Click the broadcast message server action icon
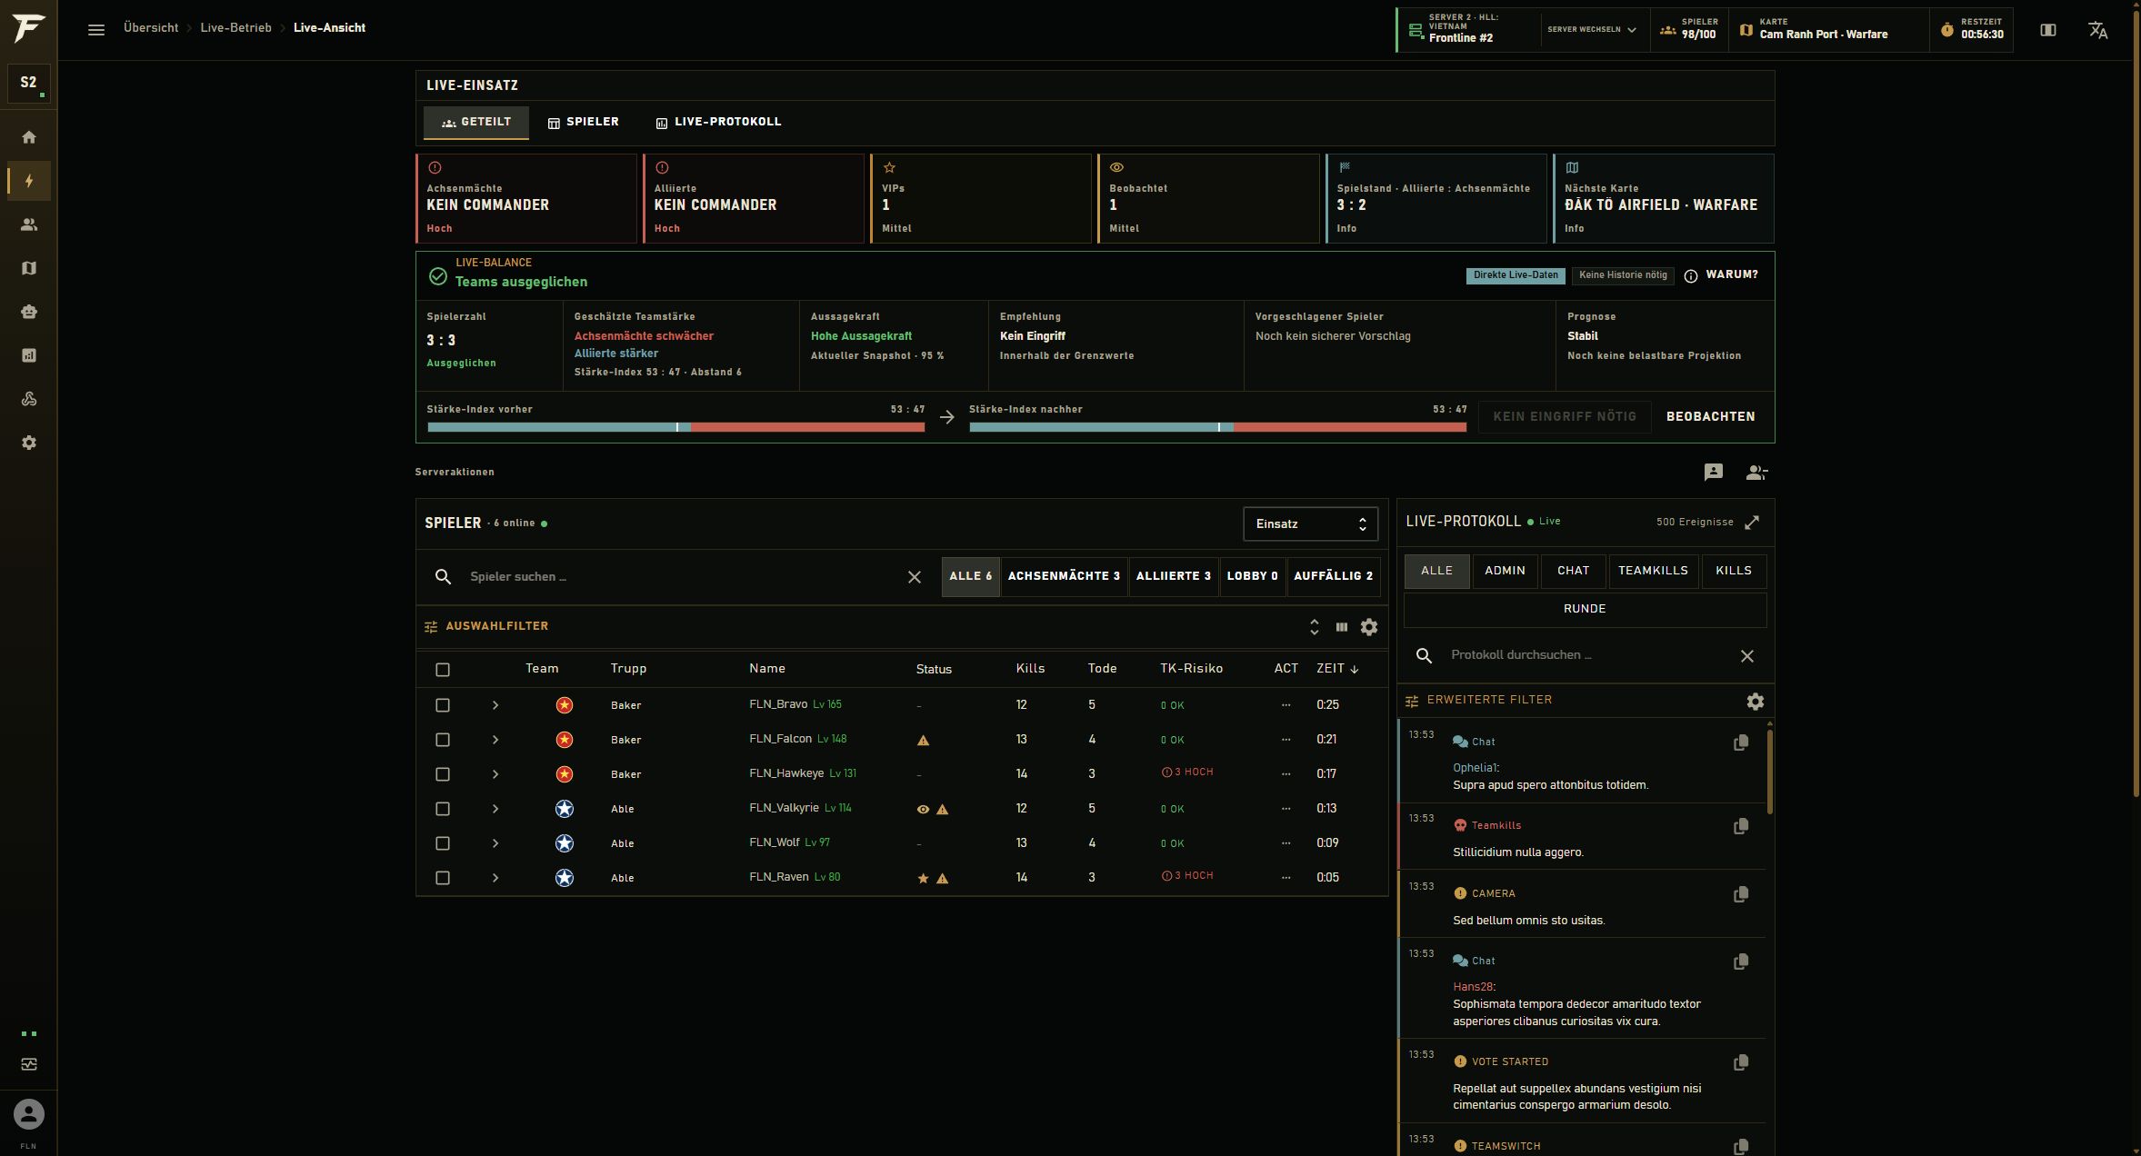 [1714, 472]
